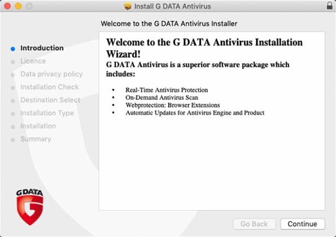Image resolution: width=336 pixels, height=237 pixels.
Task: Select the Summary step in the sidebar
Action: pos(36,139)
